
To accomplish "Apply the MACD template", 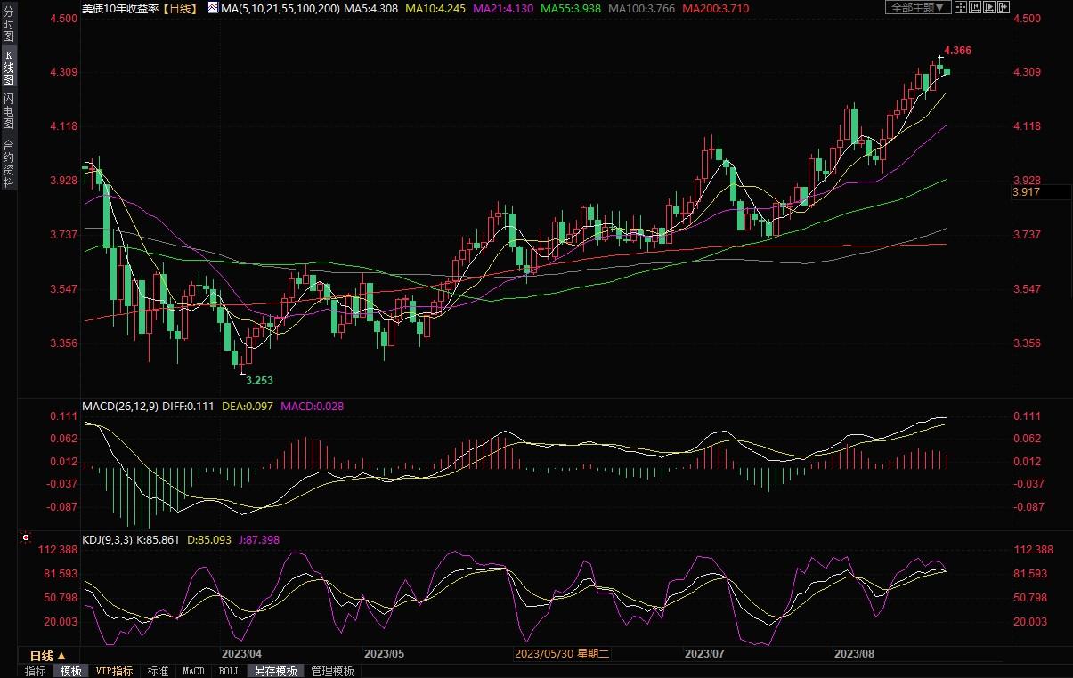I will click(x=192, y=671).
